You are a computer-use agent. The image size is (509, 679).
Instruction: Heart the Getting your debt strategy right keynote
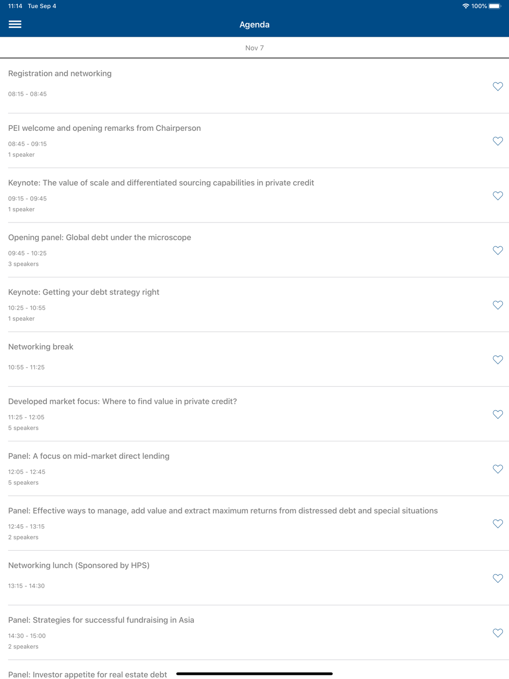click(x=498, y=305)
